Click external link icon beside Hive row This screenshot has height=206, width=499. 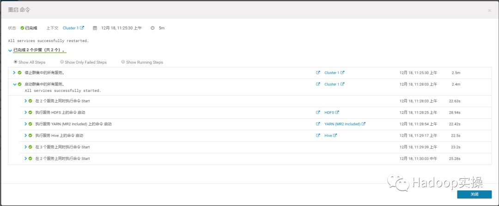click(x=318, y=135)
